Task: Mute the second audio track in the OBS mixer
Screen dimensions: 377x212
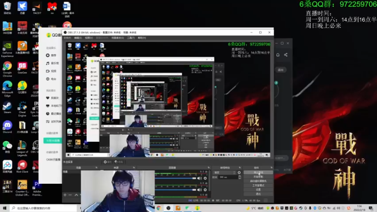Action: (199, 190)
